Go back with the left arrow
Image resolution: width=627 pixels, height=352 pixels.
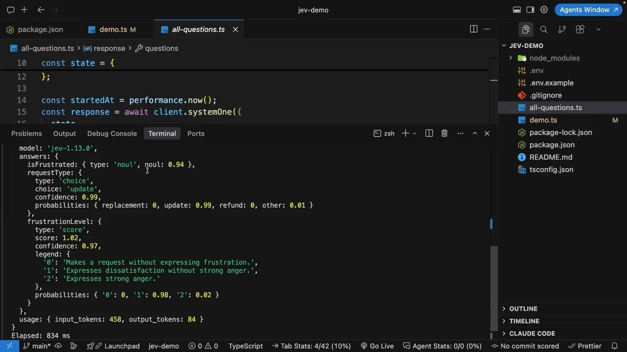click(x=41, y=10)
